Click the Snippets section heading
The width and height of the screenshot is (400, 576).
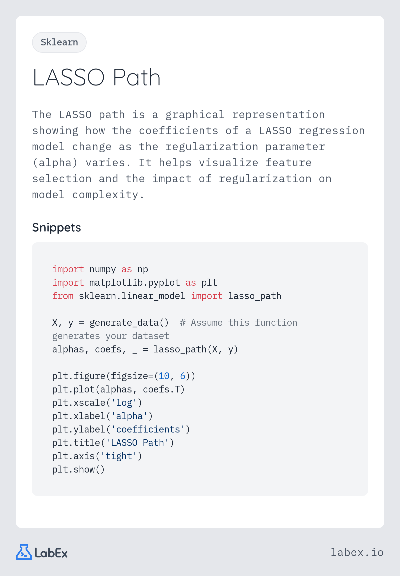(56, 228)
